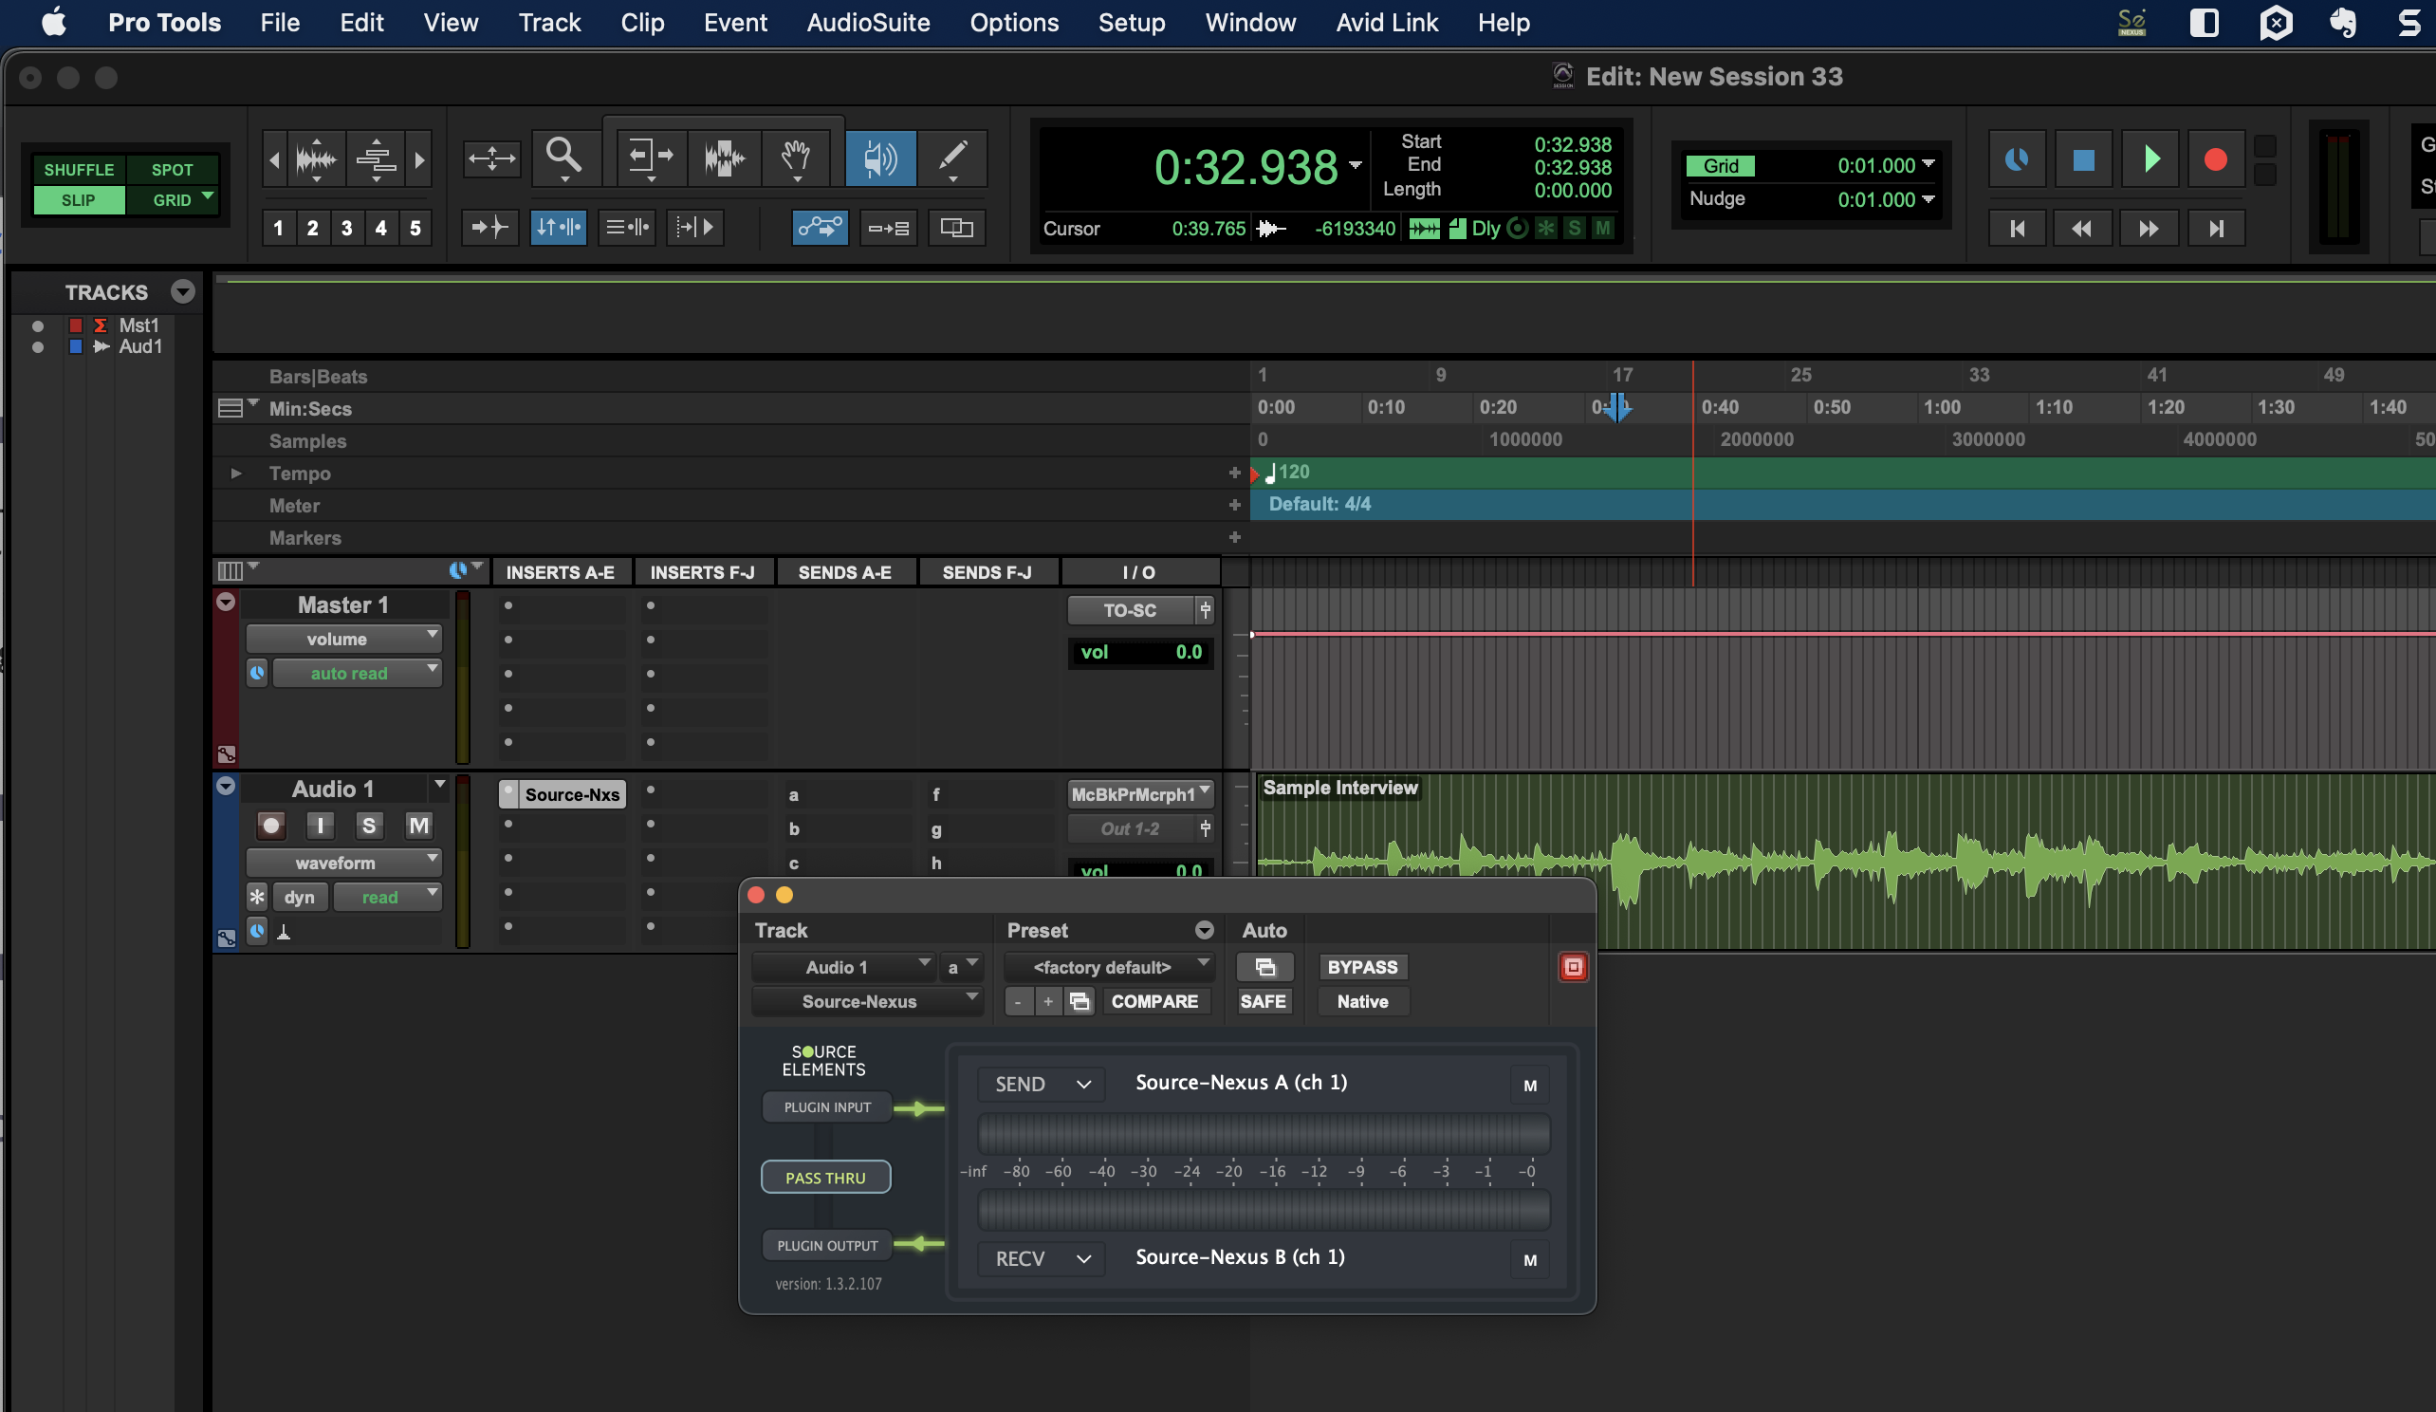Screen dimensions: 2436x1412
Task: Select the Trim tool
Action: pos(650,158)
